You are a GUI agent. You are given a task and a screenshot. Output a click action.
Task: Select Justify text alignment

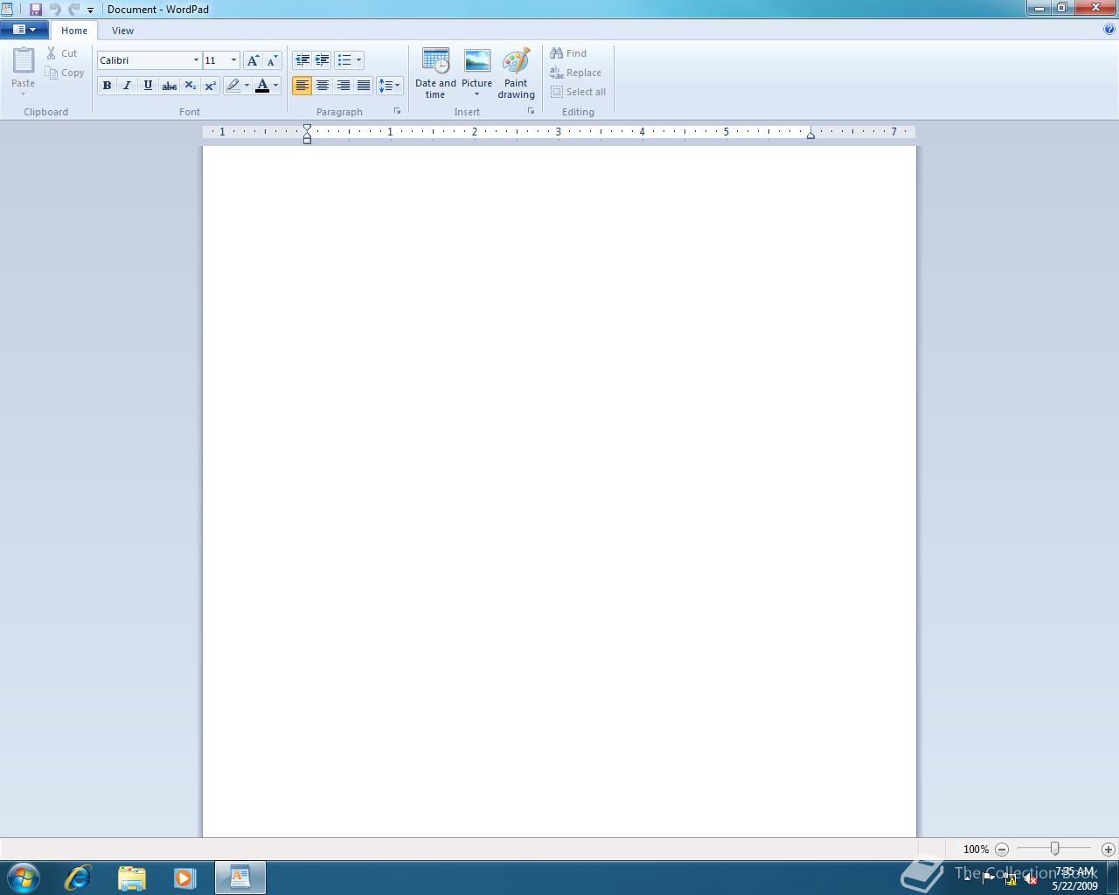coord(364,85)
